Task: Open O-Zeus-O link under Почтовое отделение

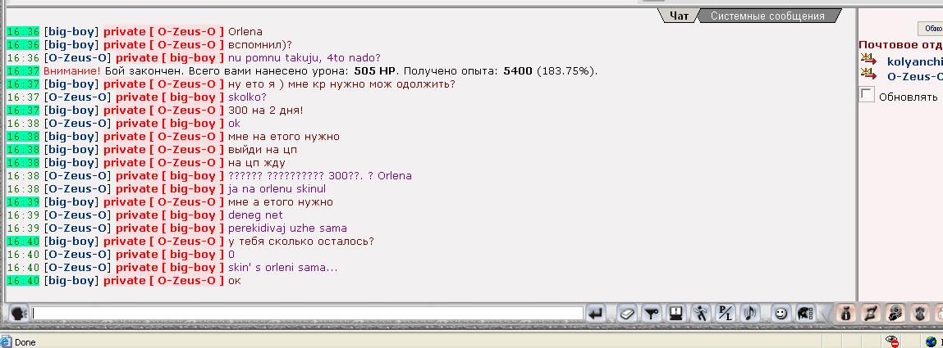Action: pyautogui.click(x=914, y=76)
